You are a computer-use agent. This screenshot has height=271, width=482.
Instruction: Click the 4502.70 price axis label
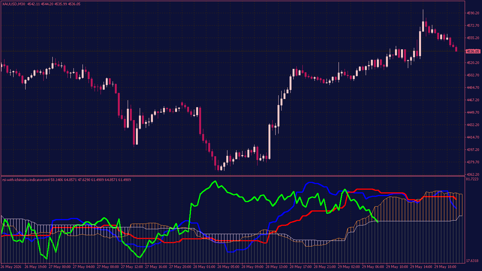tap(473, 75)
